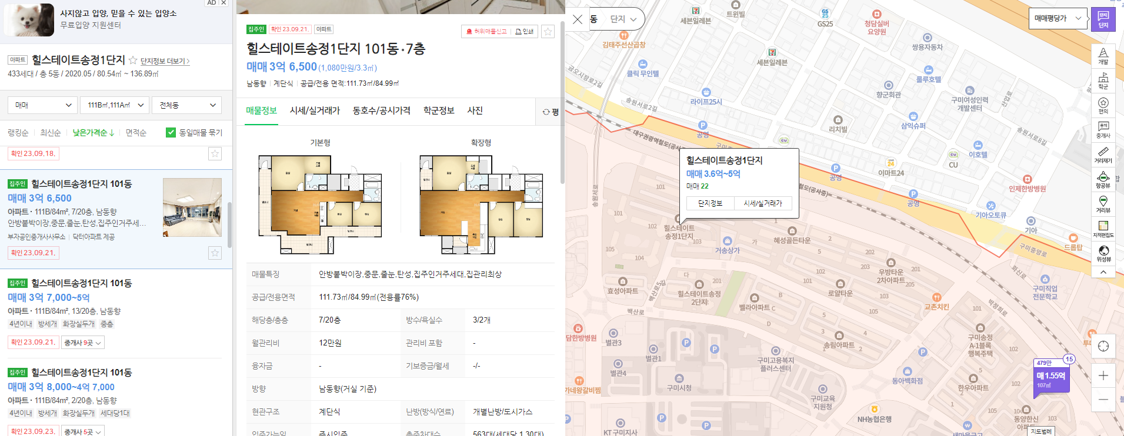Open the 단지 dropdown at map top
The image size is (1124, 436).
623,19
